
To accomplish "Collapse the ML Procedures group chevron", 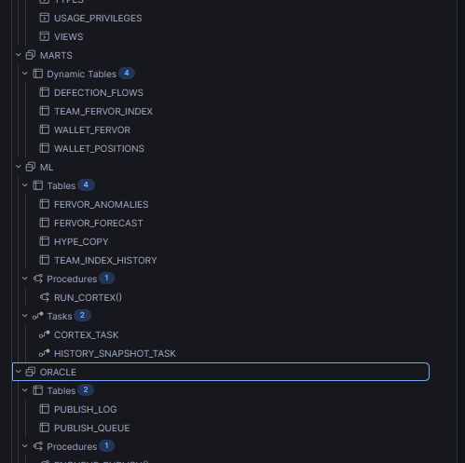I will 25,279.
